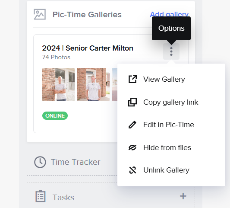Click the Add gallery link
The height and width of the screenshot is (208, 230).
[169, 14]
